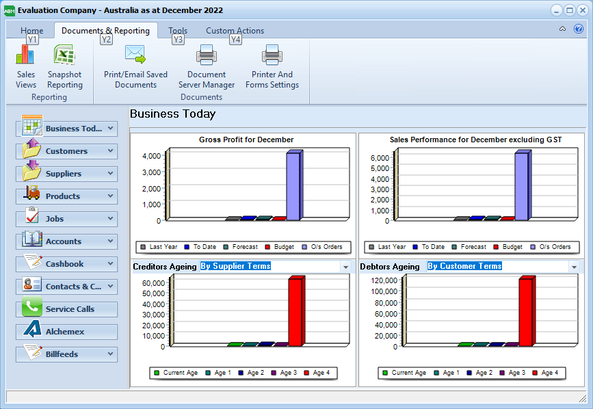
Task: Click the Service Calls phone icon
Action: click(31, 308)
